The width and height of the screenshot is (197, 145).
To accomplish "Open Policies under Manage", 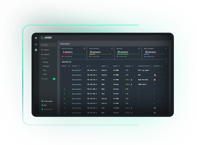I will [x=46, y=62].
